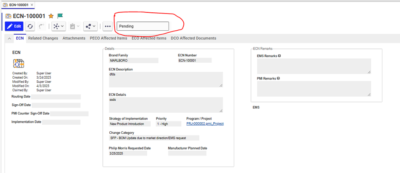Click the EMS Remarks resize handle
The image size is (400, 173).
[x=369, y=72]
